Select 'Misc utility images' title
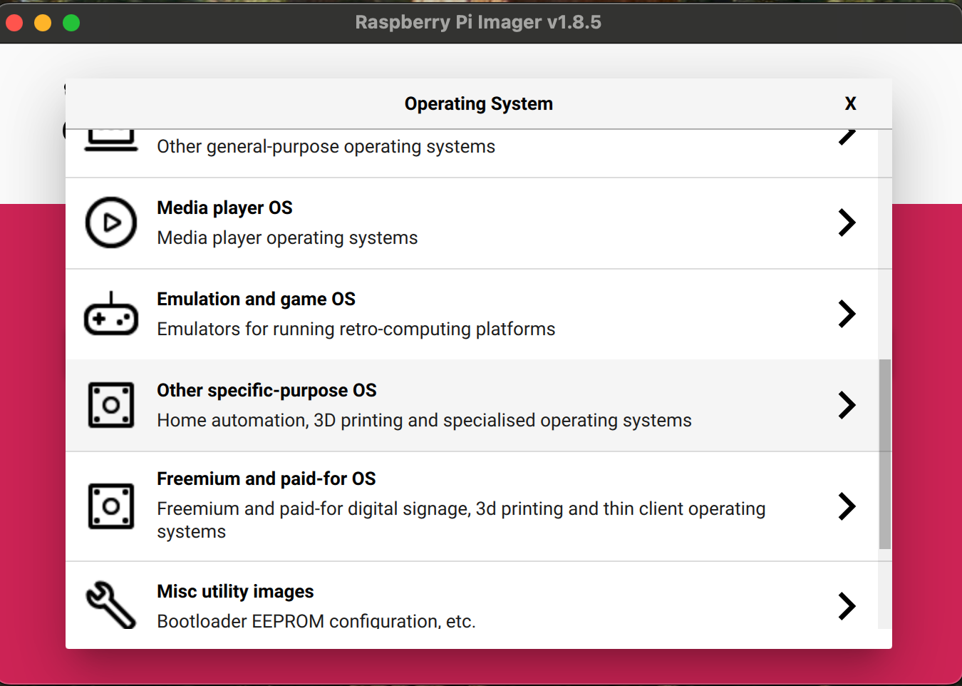 pyautogui.click(x=235, y=591)
